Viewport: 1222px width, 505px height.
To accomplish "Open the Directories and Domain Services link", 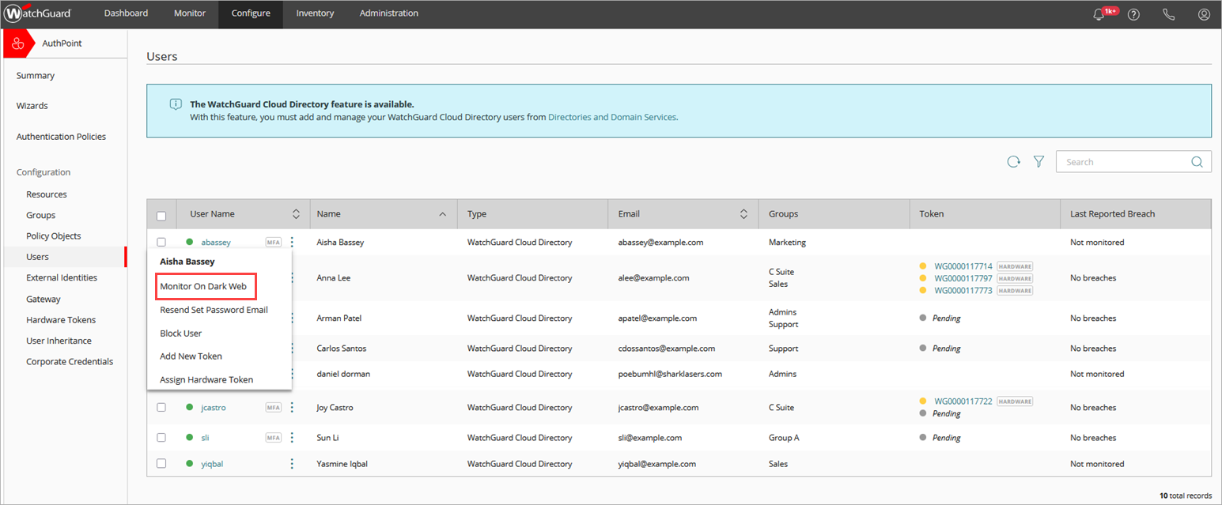I will click(612, 117).
